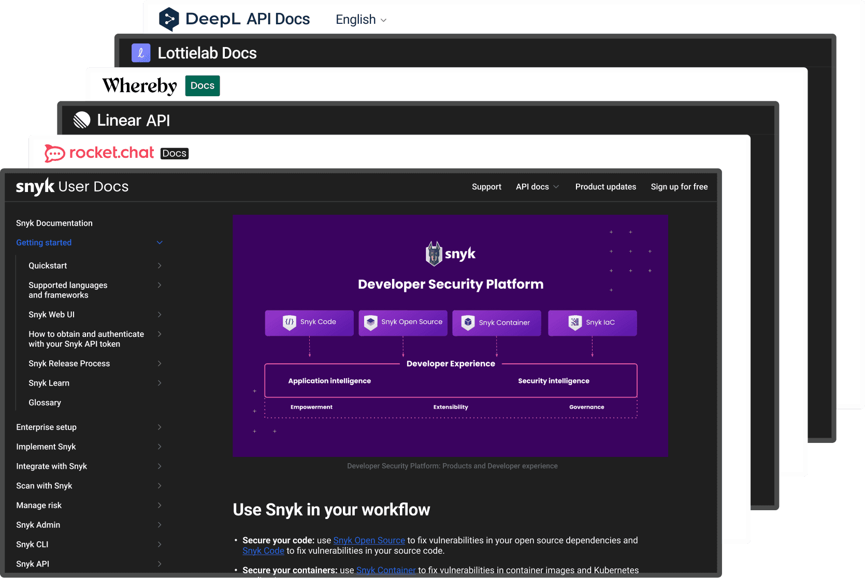The width and height of the screenshot is (865, 578).
Task: Select Getting started in the sidebar
Action: click(x=44, y=242)
